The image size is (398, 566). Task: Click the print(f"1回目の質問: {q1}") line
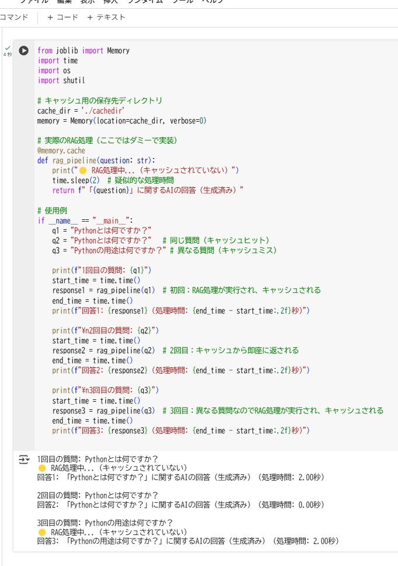point(102,271)
